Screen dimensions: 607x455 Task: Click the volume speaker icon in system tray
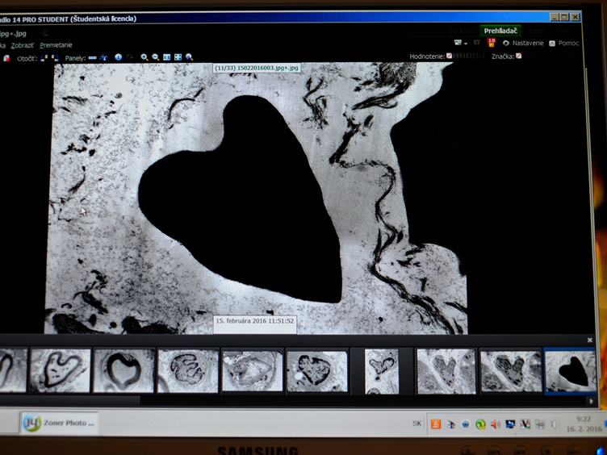(495, 424)
